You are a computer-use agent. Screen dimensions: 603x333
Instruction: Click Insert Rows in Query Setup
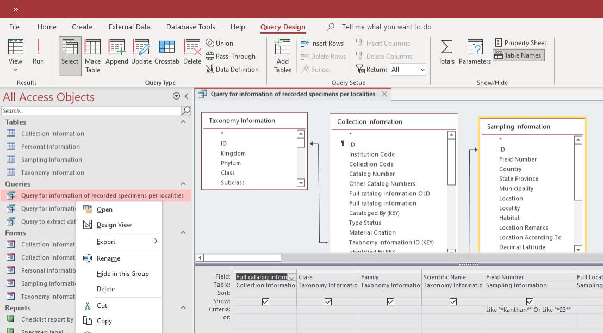[x=322, y=43]
